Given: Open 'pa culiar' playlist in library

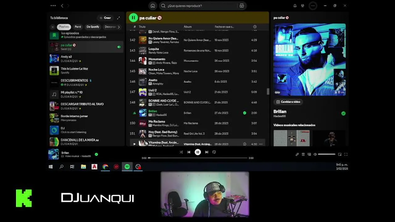Looking at the screenshot, I should click(x=86, y=47).
